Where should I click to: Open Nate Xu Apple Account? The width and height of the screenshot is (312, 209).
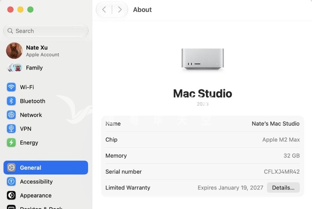(46, 51)
